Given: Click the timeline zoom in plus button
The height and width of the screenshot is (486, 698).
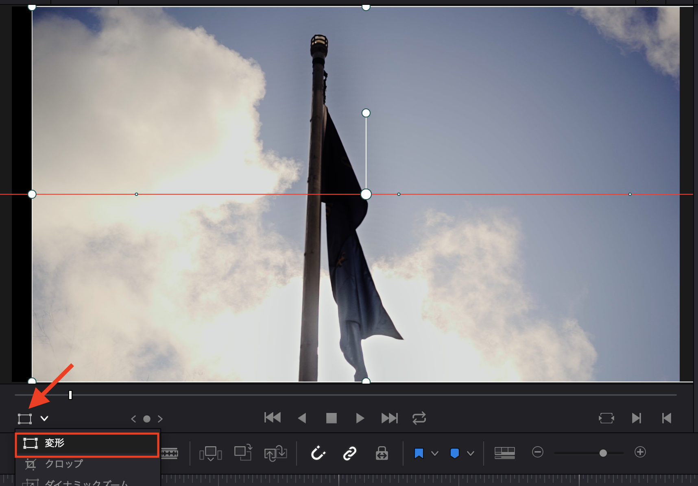Looking at the screenshot, I should [640, 452].
